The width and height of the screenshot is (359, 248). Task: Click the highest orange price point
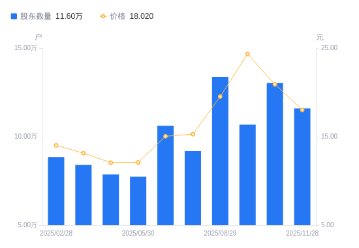click(x=247, y=54)
